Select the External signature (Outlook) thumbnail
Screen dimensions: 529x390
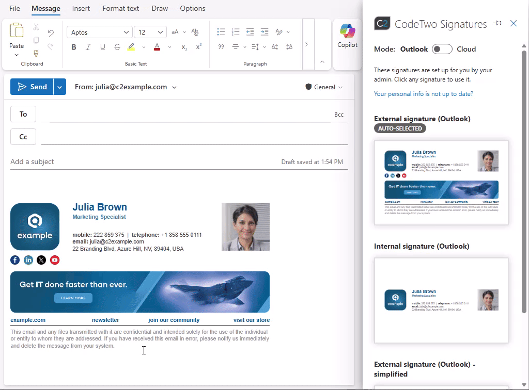[x=441, y=183]
